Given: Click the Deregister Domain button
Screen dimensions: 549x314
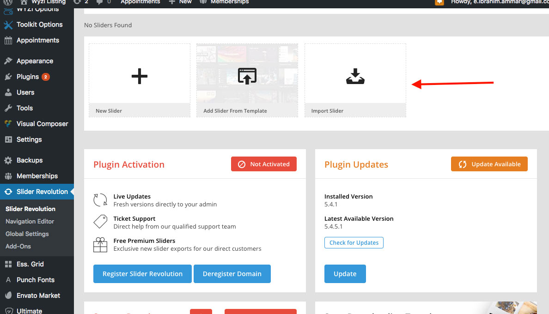Looking at the screenshot, I should (x=232, y=274).
